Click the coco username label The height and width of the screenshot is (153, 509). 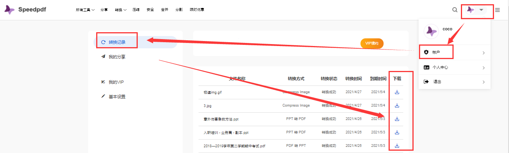447,29
